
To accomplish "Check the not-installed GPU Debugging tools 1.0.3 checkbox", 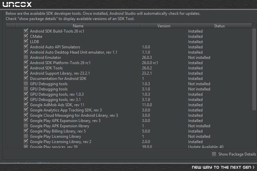I will tap(26, 84).
